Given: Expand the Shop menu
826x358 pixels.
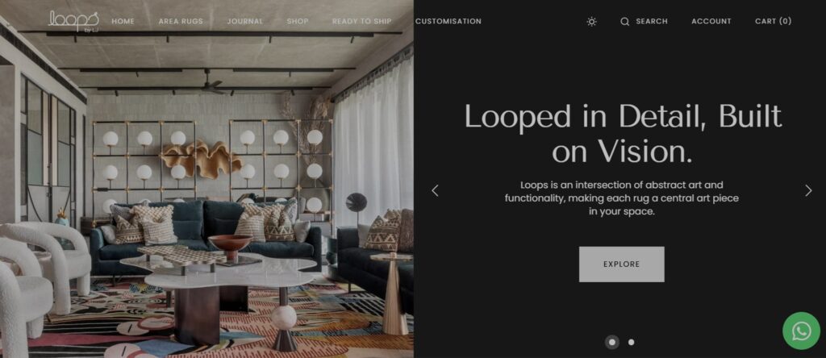Looking at the screenshot, I should pos(298,22).
